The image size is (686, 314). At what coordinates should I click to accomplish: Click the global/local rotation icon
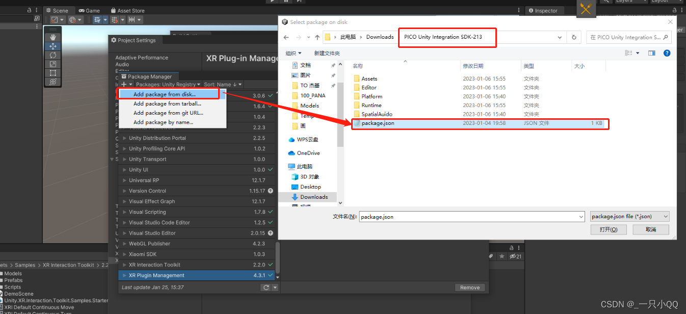pyautogui.click(x=72, y=19)
